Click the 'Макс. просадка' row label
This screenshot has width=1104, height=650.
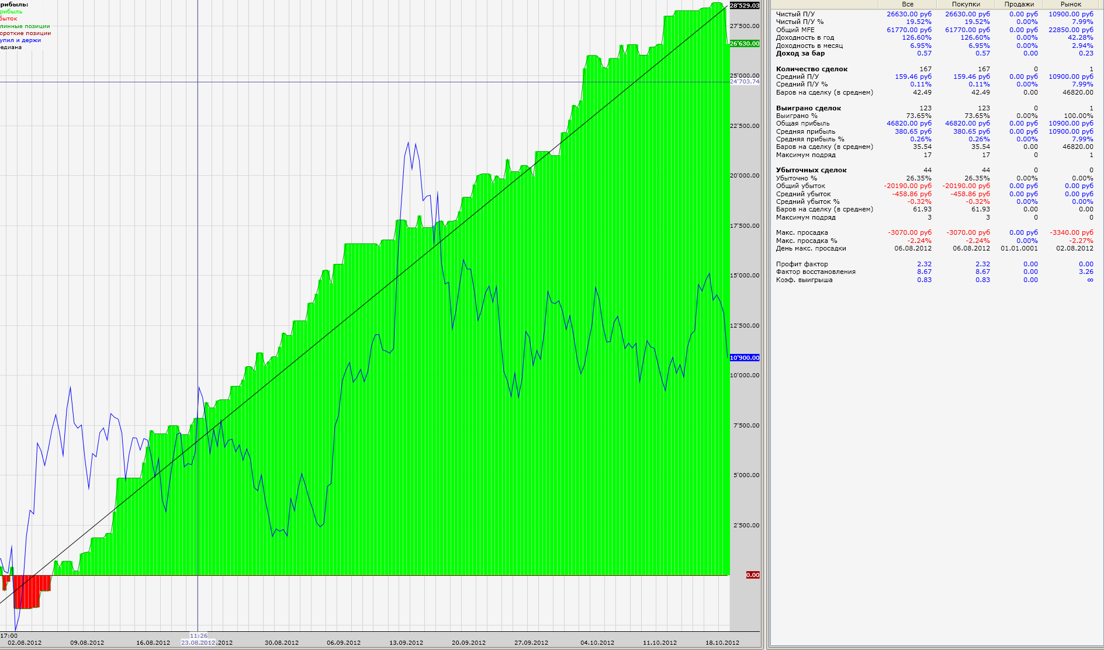point(802,232)
